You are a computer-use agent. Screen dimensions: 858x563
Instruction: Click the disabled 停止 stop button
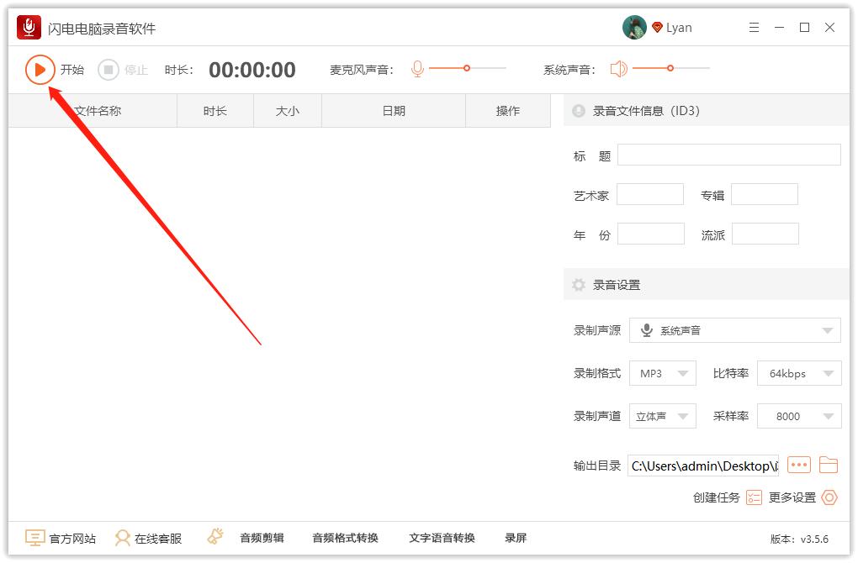109,70
